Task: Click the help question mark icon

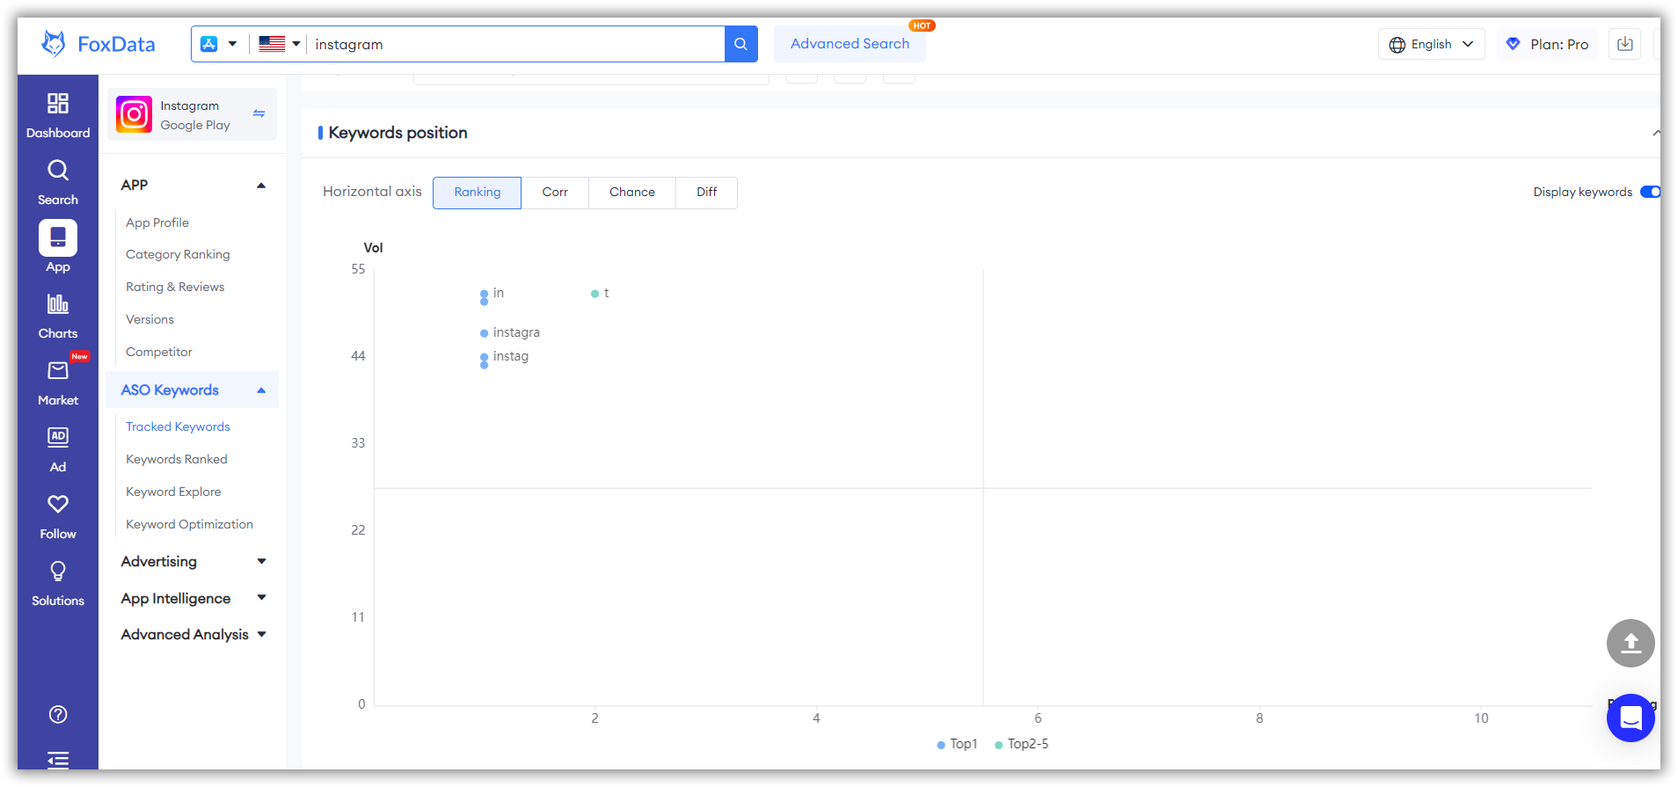Action: pyautogui.click(x=58, y=714)
